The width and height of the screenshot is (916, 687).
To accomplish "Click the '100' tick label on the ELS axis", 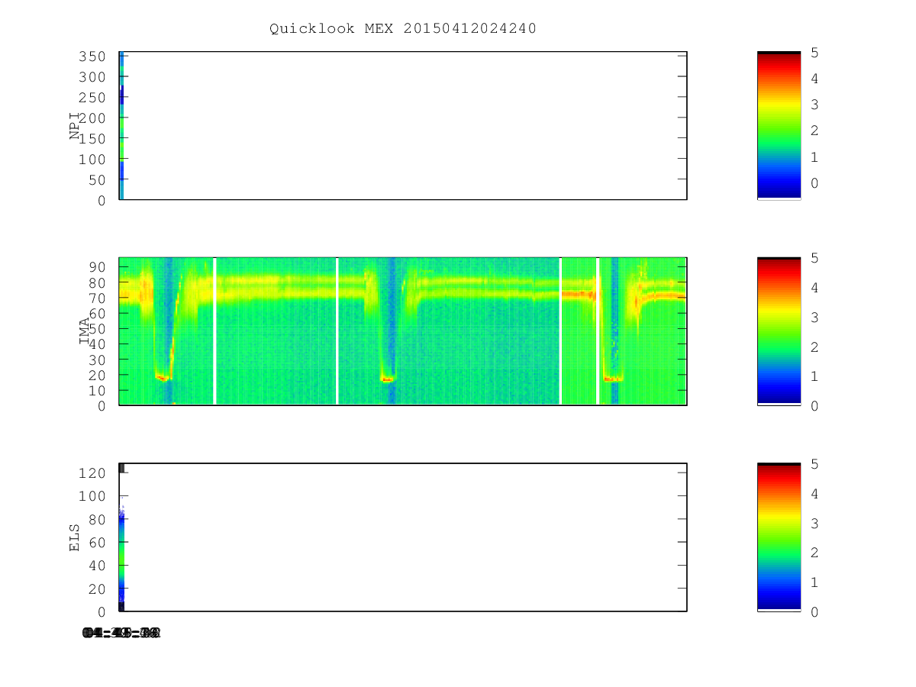I will pyautogui.click(x=92, y=496).
